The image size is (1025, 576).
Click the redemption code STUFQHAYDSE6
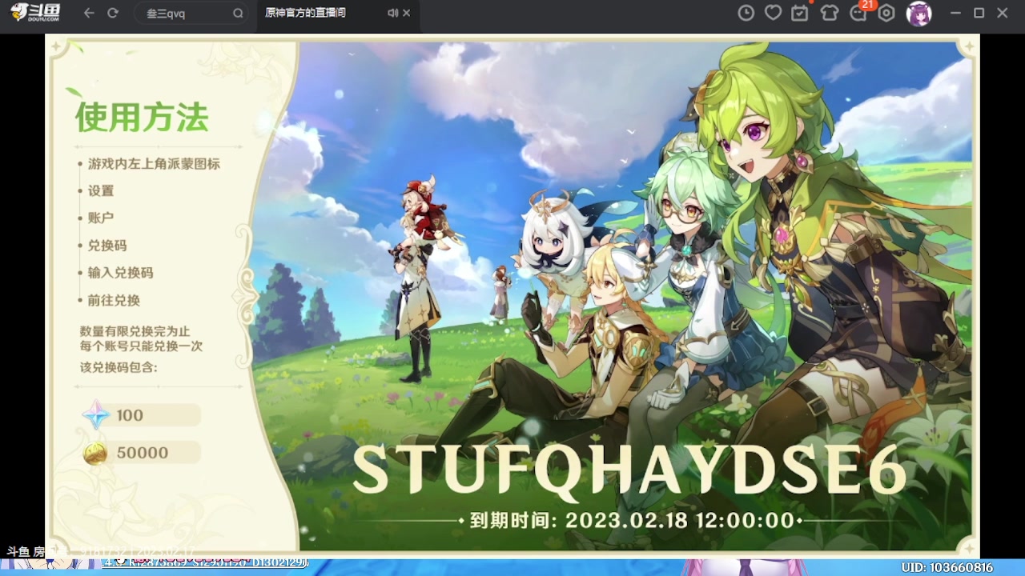[x=629, y=471]
